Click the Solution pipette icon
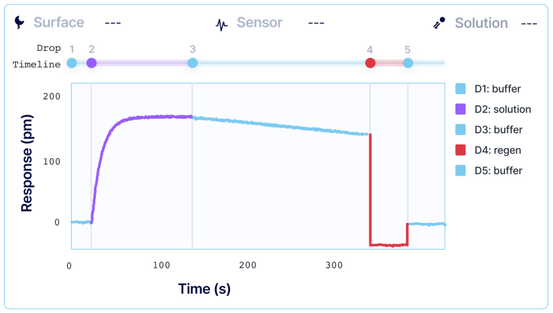The width and height of the screenshot is (553, 313). 439,23
